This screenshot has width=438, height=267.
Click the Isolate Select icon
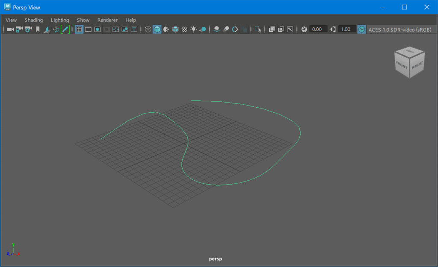[258, 29]
